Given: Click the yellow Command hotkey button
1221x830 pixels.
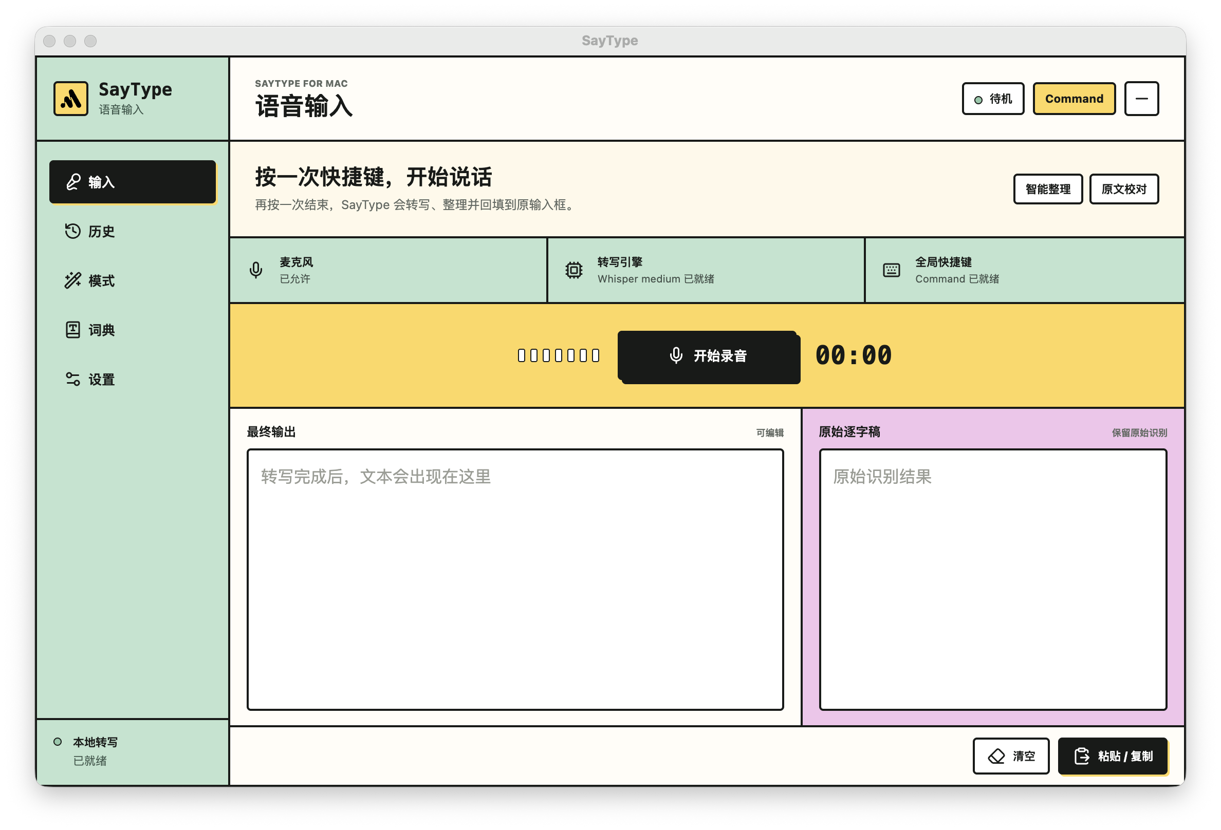Looking at the screenshot, I should pyautogui.click(x=1074, y=99).
